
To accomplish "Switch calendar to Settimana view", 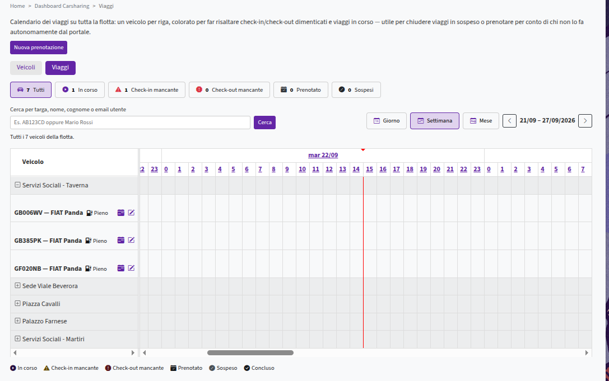I will pyautogui.click(x=435, y=121).
